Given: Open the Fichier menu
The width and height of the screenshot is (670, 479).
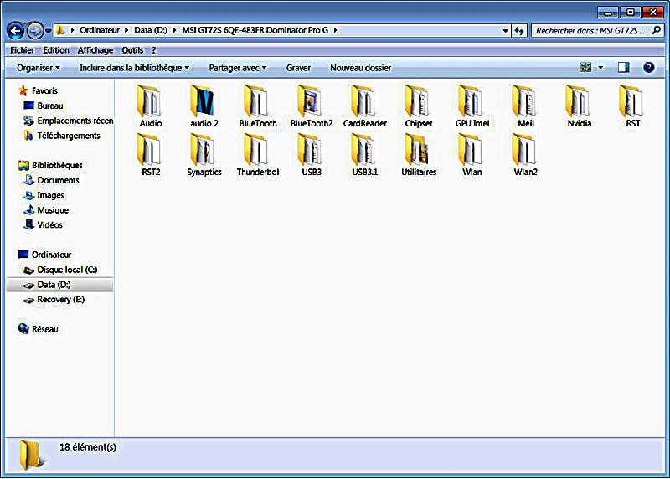Looking at the screenshot, I should coord(23,50).
